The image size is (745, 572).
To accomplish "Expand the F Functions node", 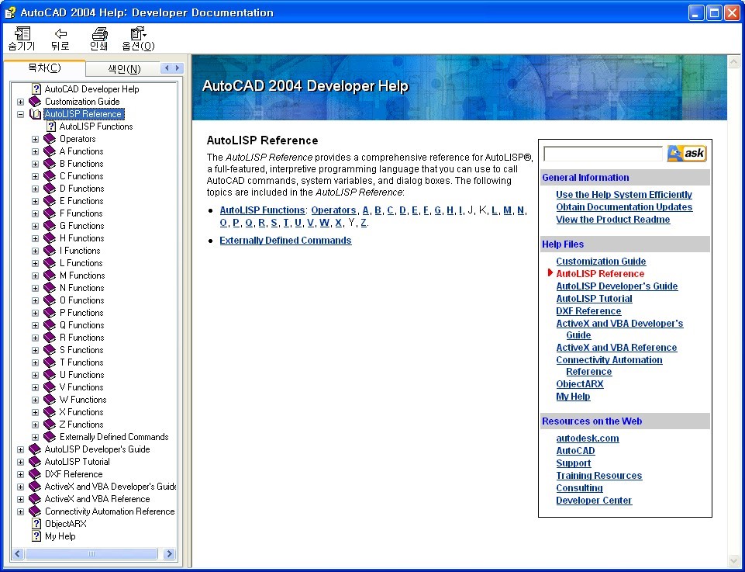I will [35, 213].
